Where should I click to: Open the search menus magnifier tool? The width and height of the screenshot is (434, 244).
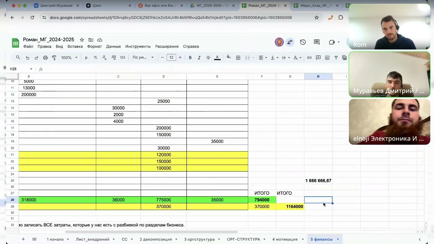click(18, 58)
